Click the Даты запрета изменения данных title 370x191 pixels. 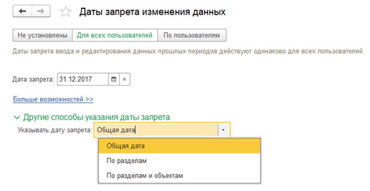pyautogui.click(x=152, y=12)
